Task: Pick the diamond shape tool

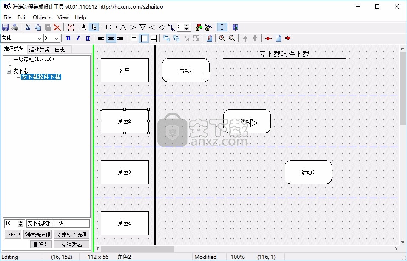Action: 162,27
